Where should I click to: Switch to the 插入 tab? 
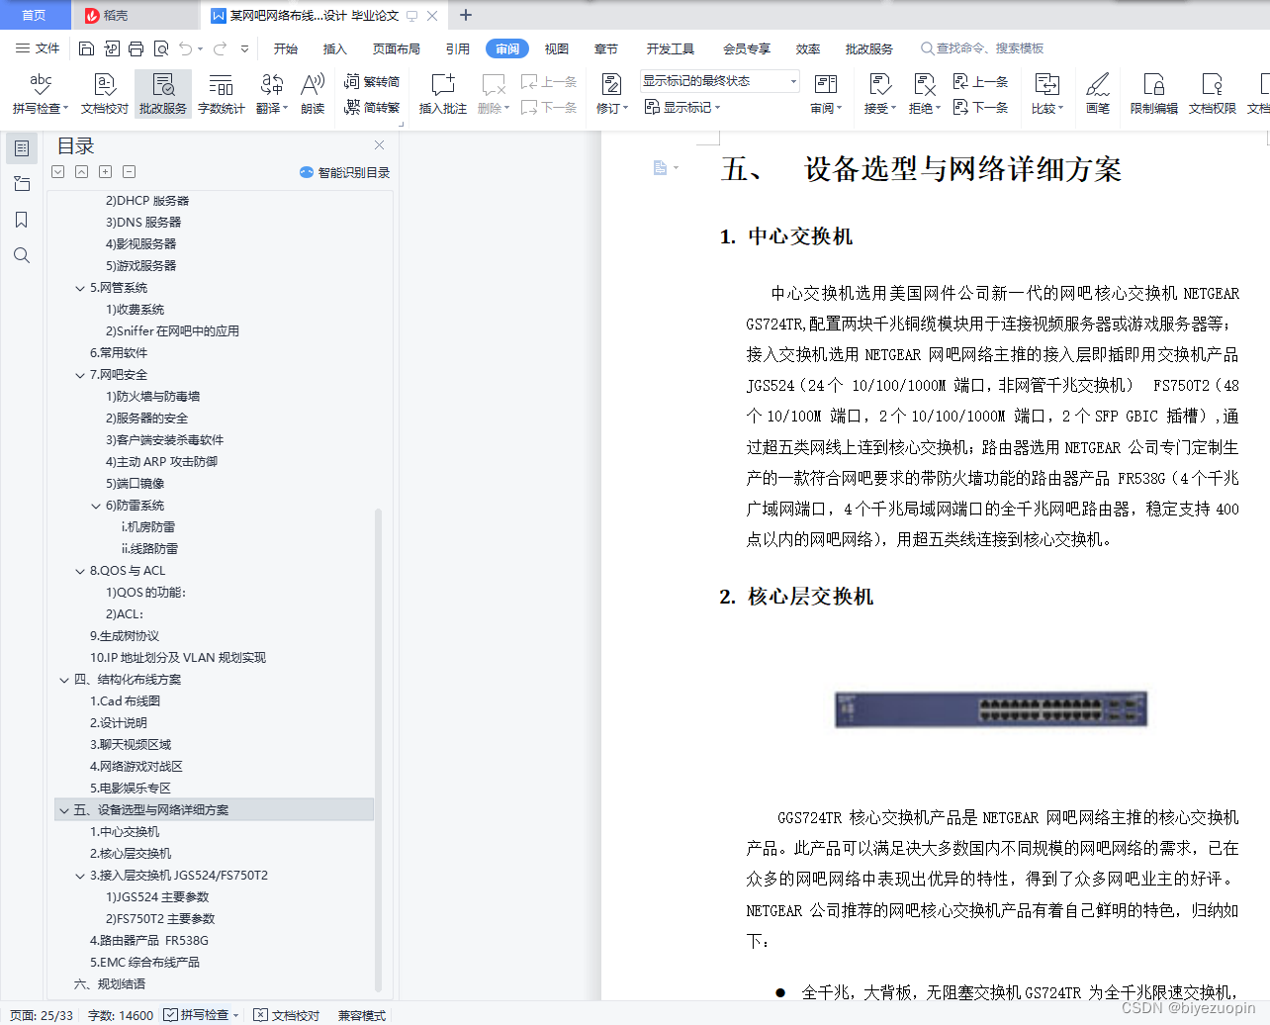click(335, 48)
